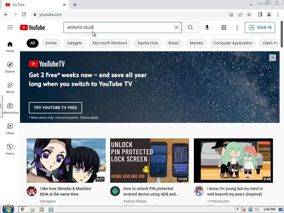The image size is (284, 213).
Task: Click title 'How to unlock PIN protected'
Action: coord(151,191)
